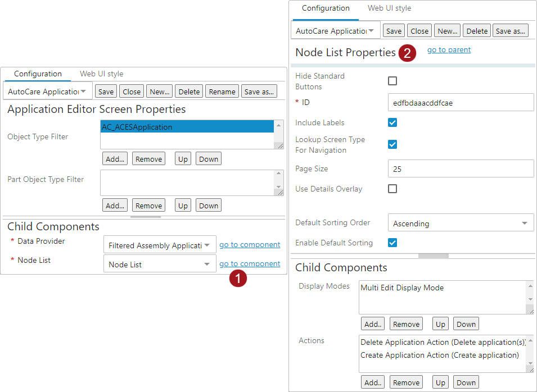Select Configuration tab in left panel
Viewport: 537px width, 392px height.
click(38, 74)
